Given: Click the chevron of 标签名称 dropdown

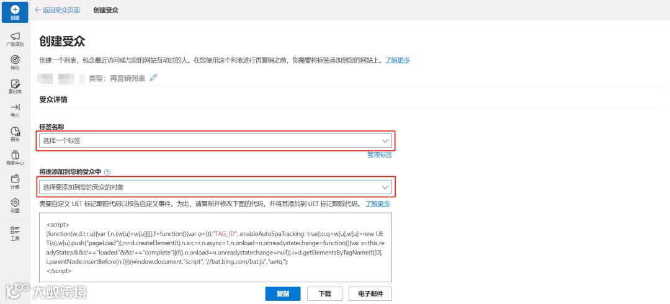Looking at the screenshot, I should (x=385, y=141).
